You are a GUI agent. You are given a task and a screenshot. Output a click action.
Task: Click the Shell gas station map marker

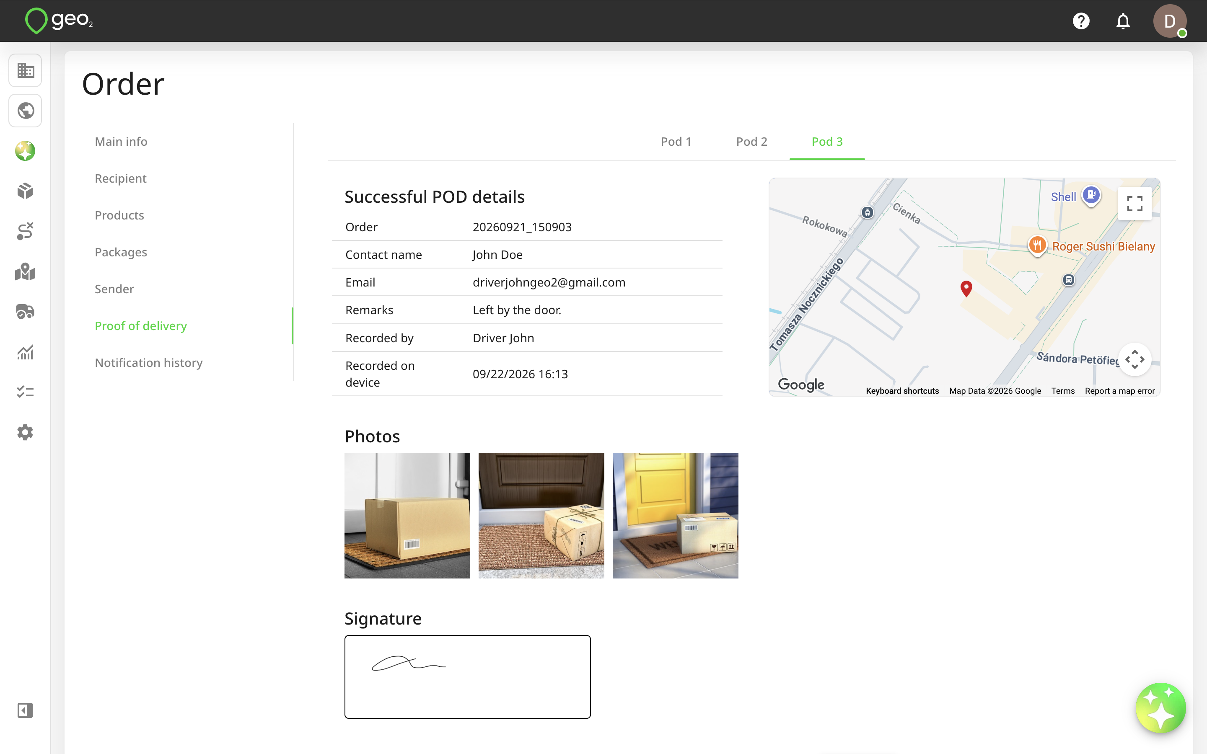1091,196
